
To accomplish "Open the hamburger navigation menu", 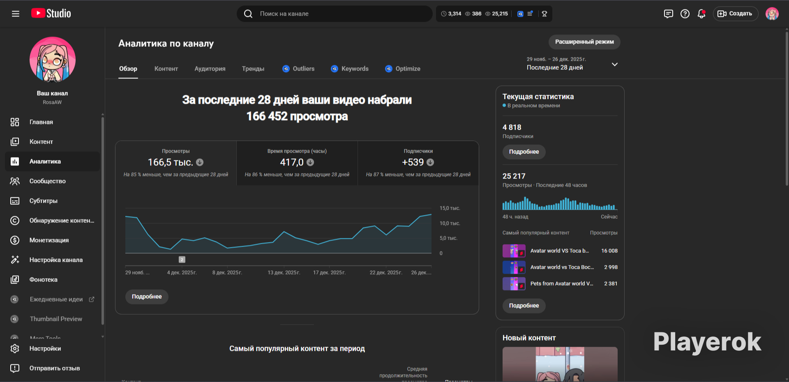I will point(16,14).
